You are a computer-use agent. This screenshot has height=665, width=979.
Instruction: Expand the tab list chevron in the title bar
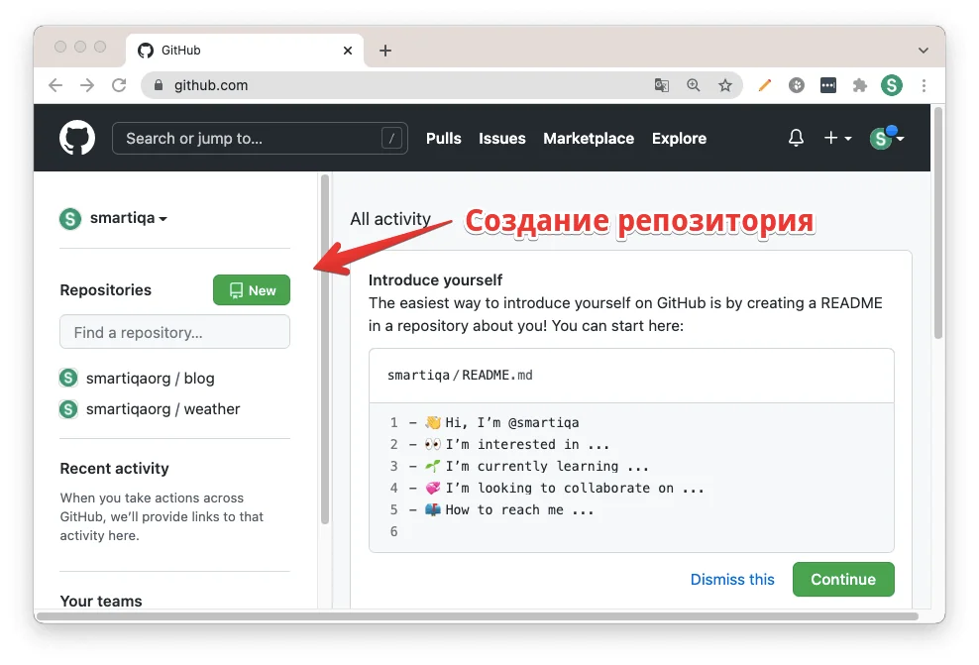pos(924,51)
